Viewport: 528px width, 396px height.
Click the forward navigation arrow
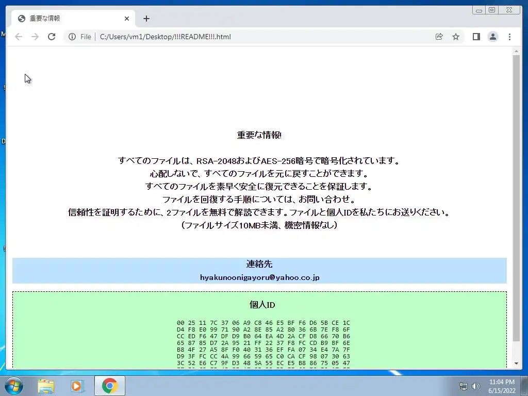point(35,37)
